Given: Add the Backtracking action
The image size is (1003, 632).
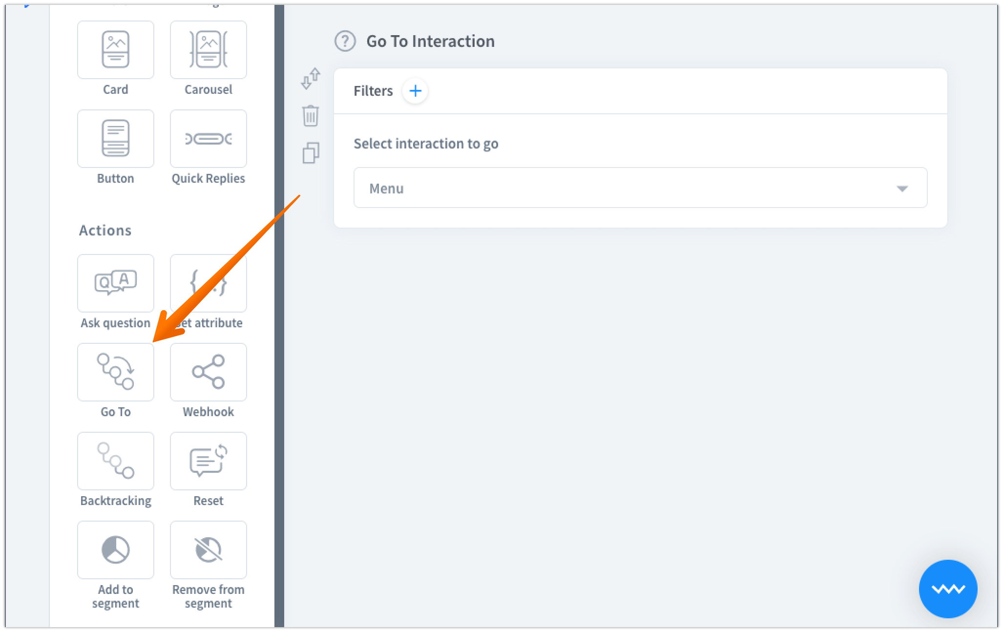Looking at the screenshot, I should (x=116, y=461).
